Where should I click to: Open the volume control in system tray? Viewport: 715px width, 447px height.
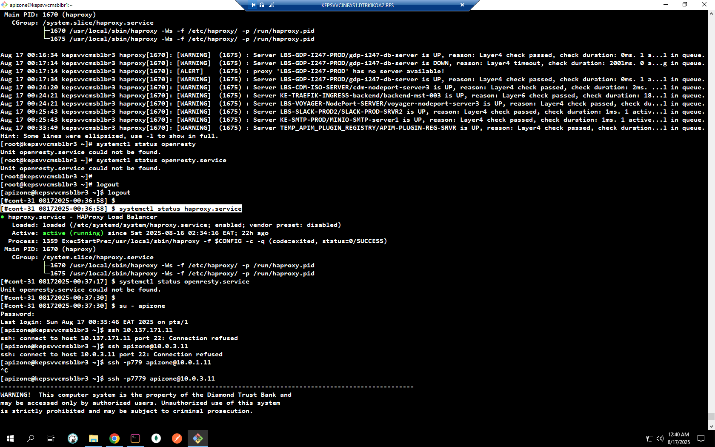pos(660,438)
